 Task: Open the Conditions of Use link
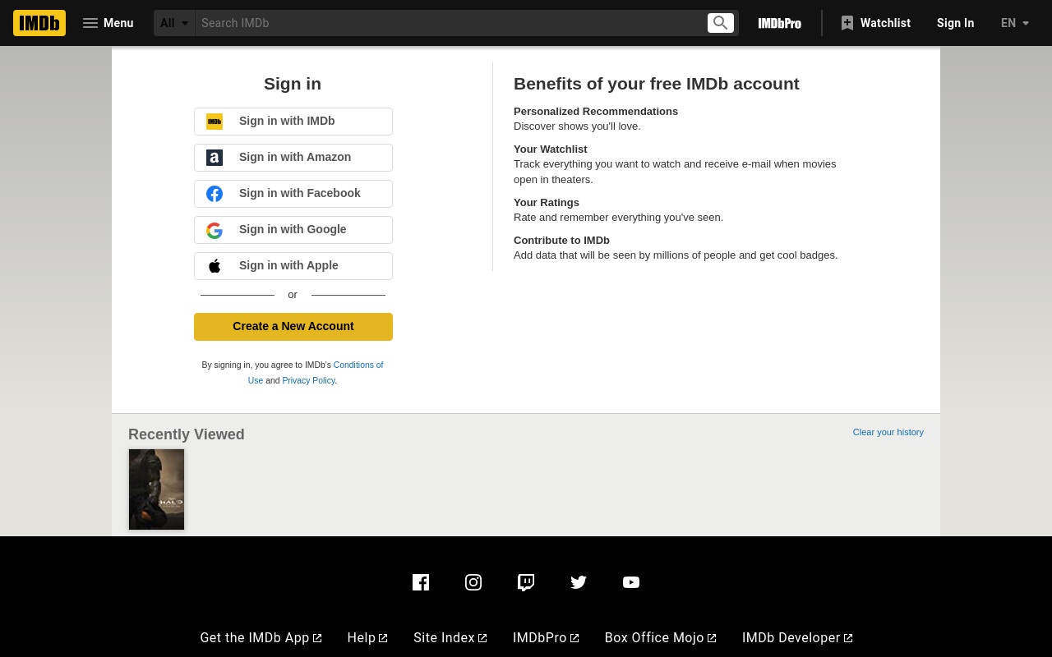point(358,365)
